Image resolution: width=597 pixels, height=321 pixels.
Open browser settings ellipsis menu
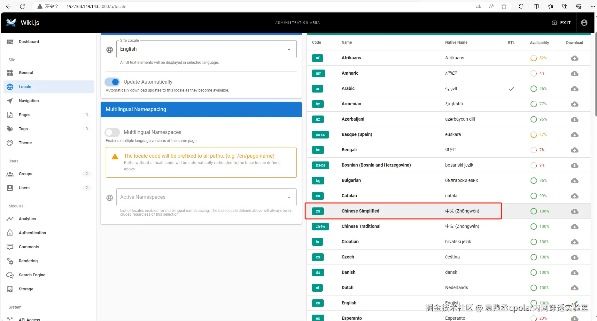(x=593, y=6)
